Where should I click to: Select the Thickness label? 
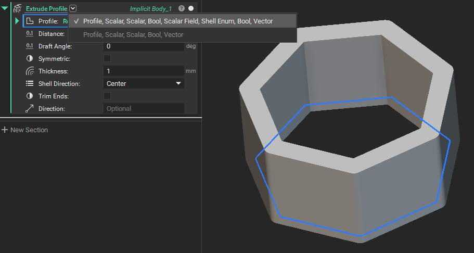[53, 71]
